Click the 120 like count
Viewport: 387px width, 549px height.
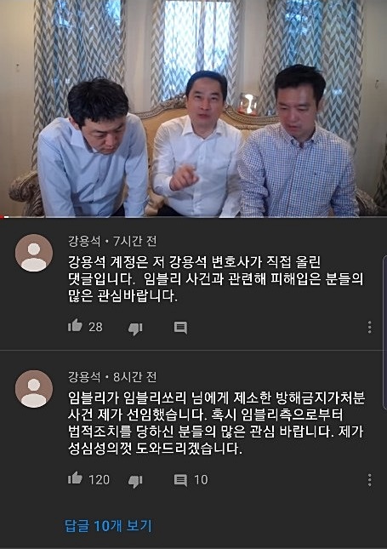point(99,480)
